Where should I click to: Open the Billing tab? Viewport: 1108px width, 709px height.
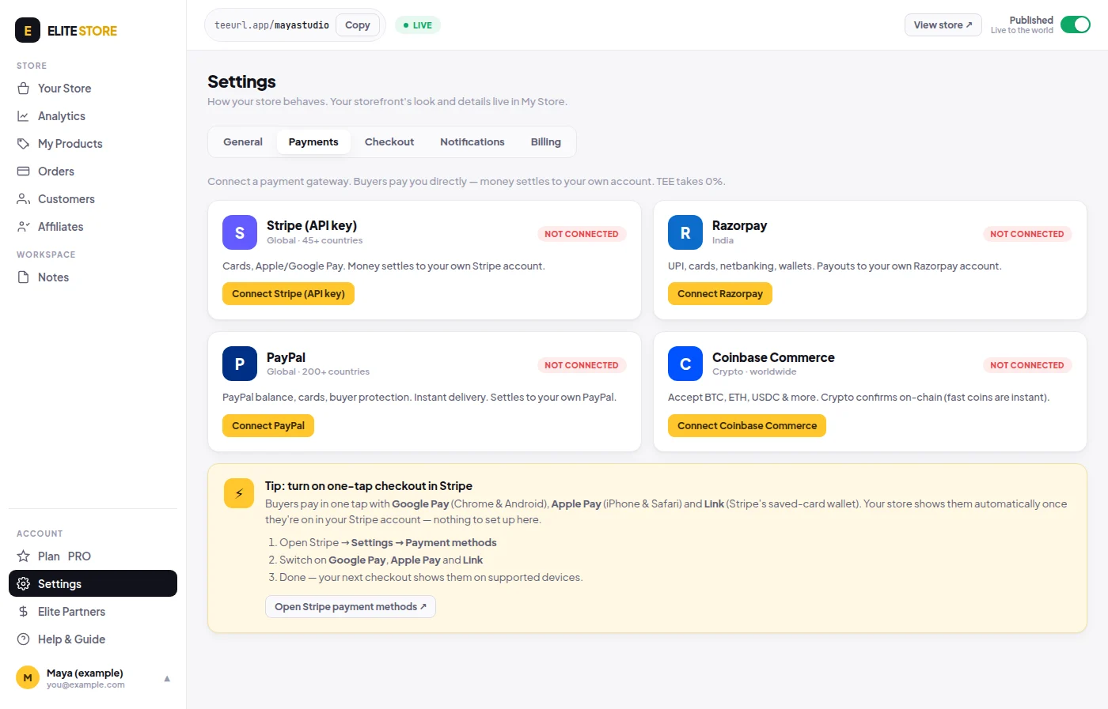(546, 142)
